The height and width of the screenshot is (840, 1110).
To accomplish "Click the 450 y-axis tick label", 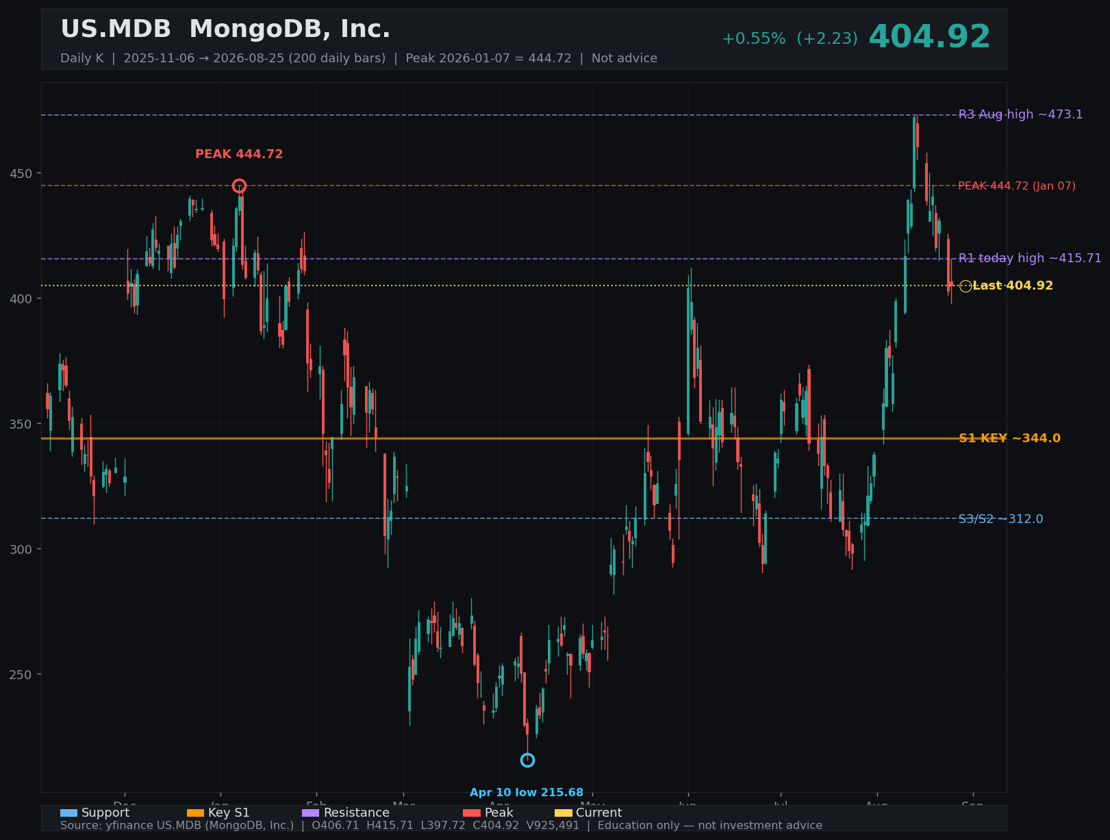I will [x=21, y=173].
